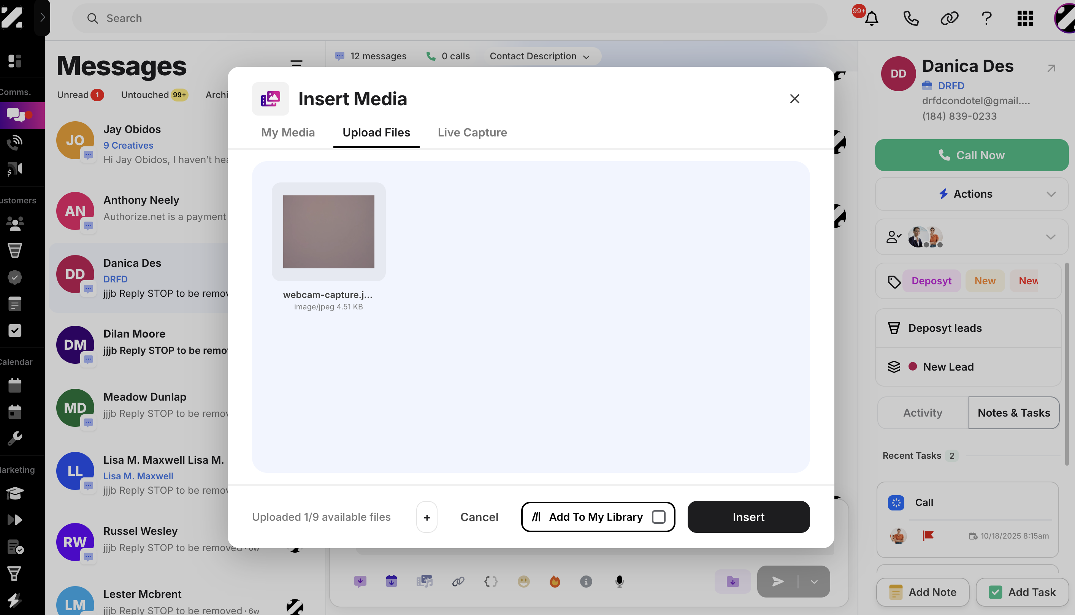This screenshot has width=1075, height=615.
Task: Open the dashboard icon in sidebar
Action: pyautogui.click(x=15, y=61)
